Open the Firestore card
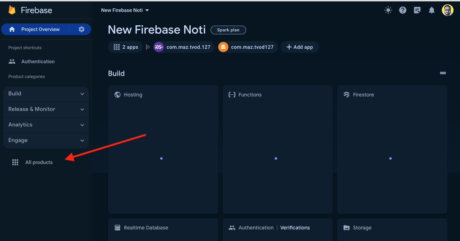 (392, 150)
